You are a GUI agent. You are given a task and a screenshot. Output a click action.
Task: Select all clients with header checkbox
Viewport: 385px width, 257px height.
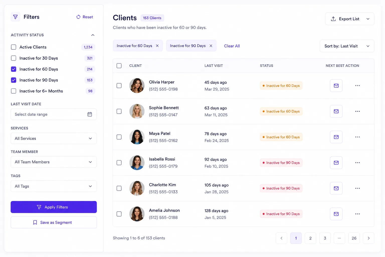click(x=119, y=66)
